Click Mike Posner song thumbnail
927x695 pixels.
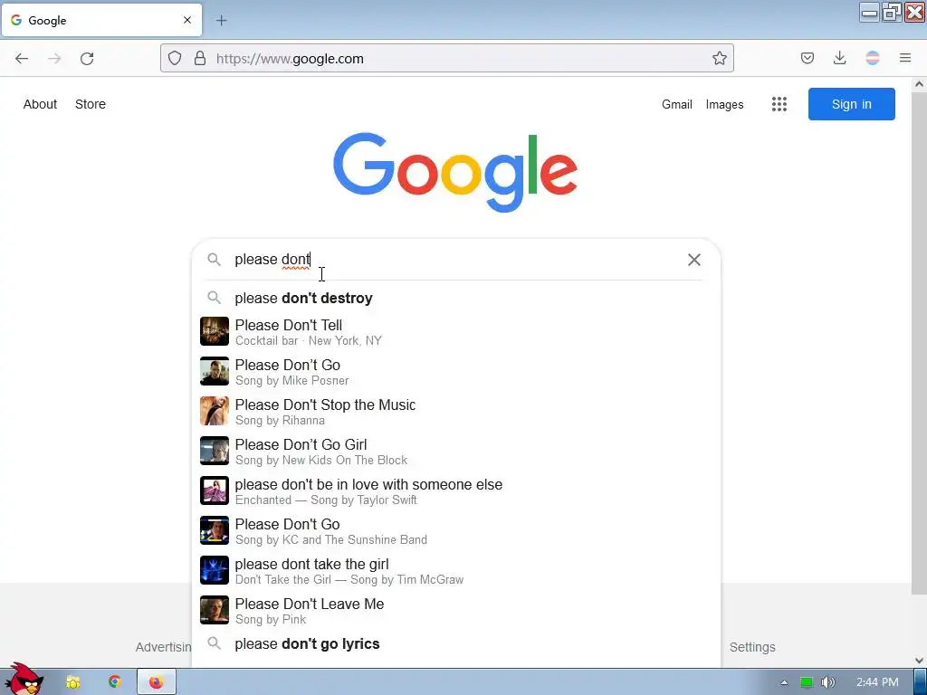[x=214, y=371]
